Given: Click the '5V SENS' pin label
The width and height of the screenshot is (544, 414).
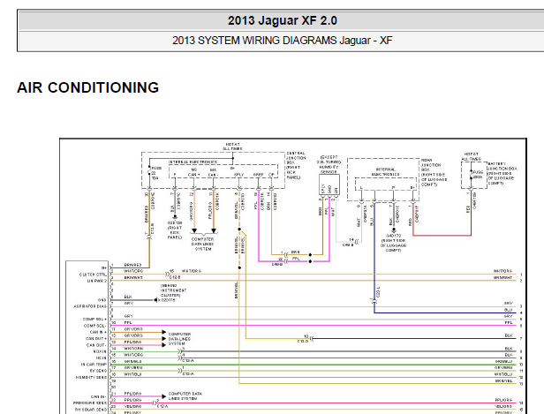Looking at the screenshot, I should pyautogui.click(x=98, y=371).
